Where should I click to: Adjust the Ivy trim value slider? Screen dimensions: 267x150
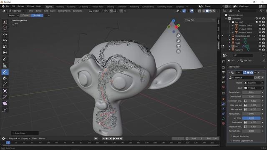click(x=251, y=118)
